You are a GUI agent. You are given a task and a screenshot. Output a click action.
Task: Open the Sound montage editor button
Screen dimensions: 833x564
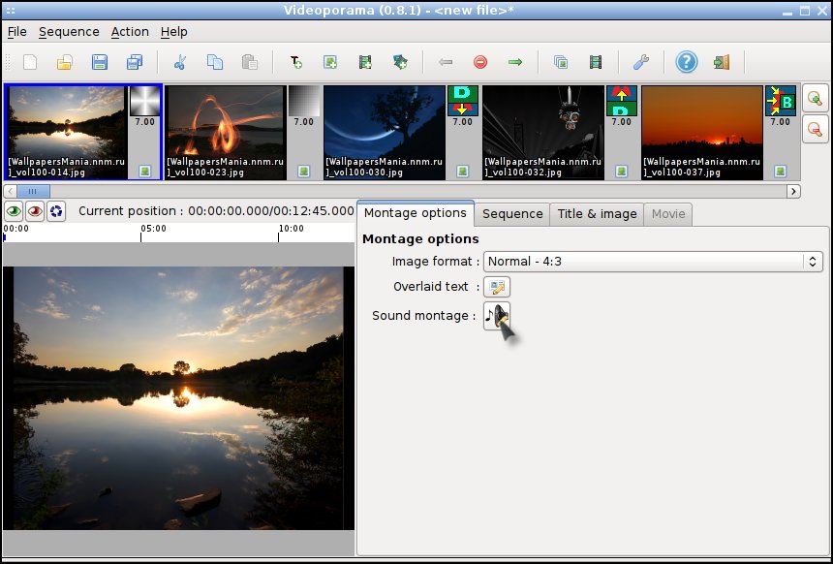(497, 316)
